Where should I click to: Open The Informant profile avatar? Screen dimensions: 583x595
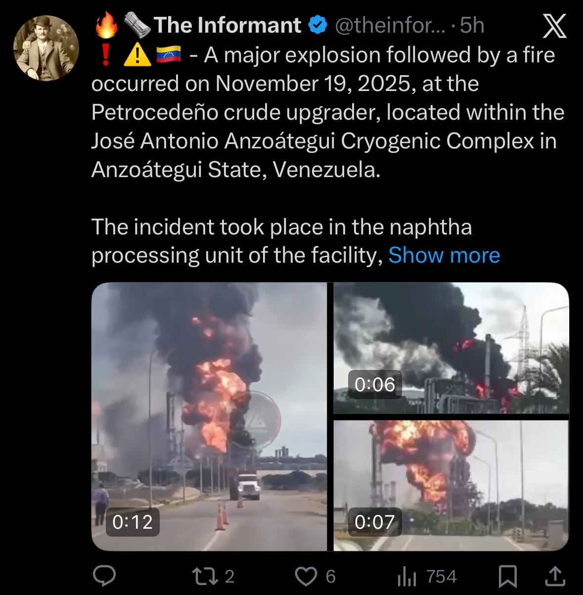(x=46, y=48)
